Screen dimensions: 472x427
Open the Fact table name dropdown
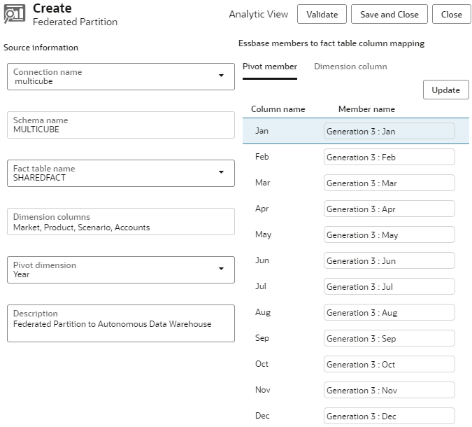[x=221, y=172]
